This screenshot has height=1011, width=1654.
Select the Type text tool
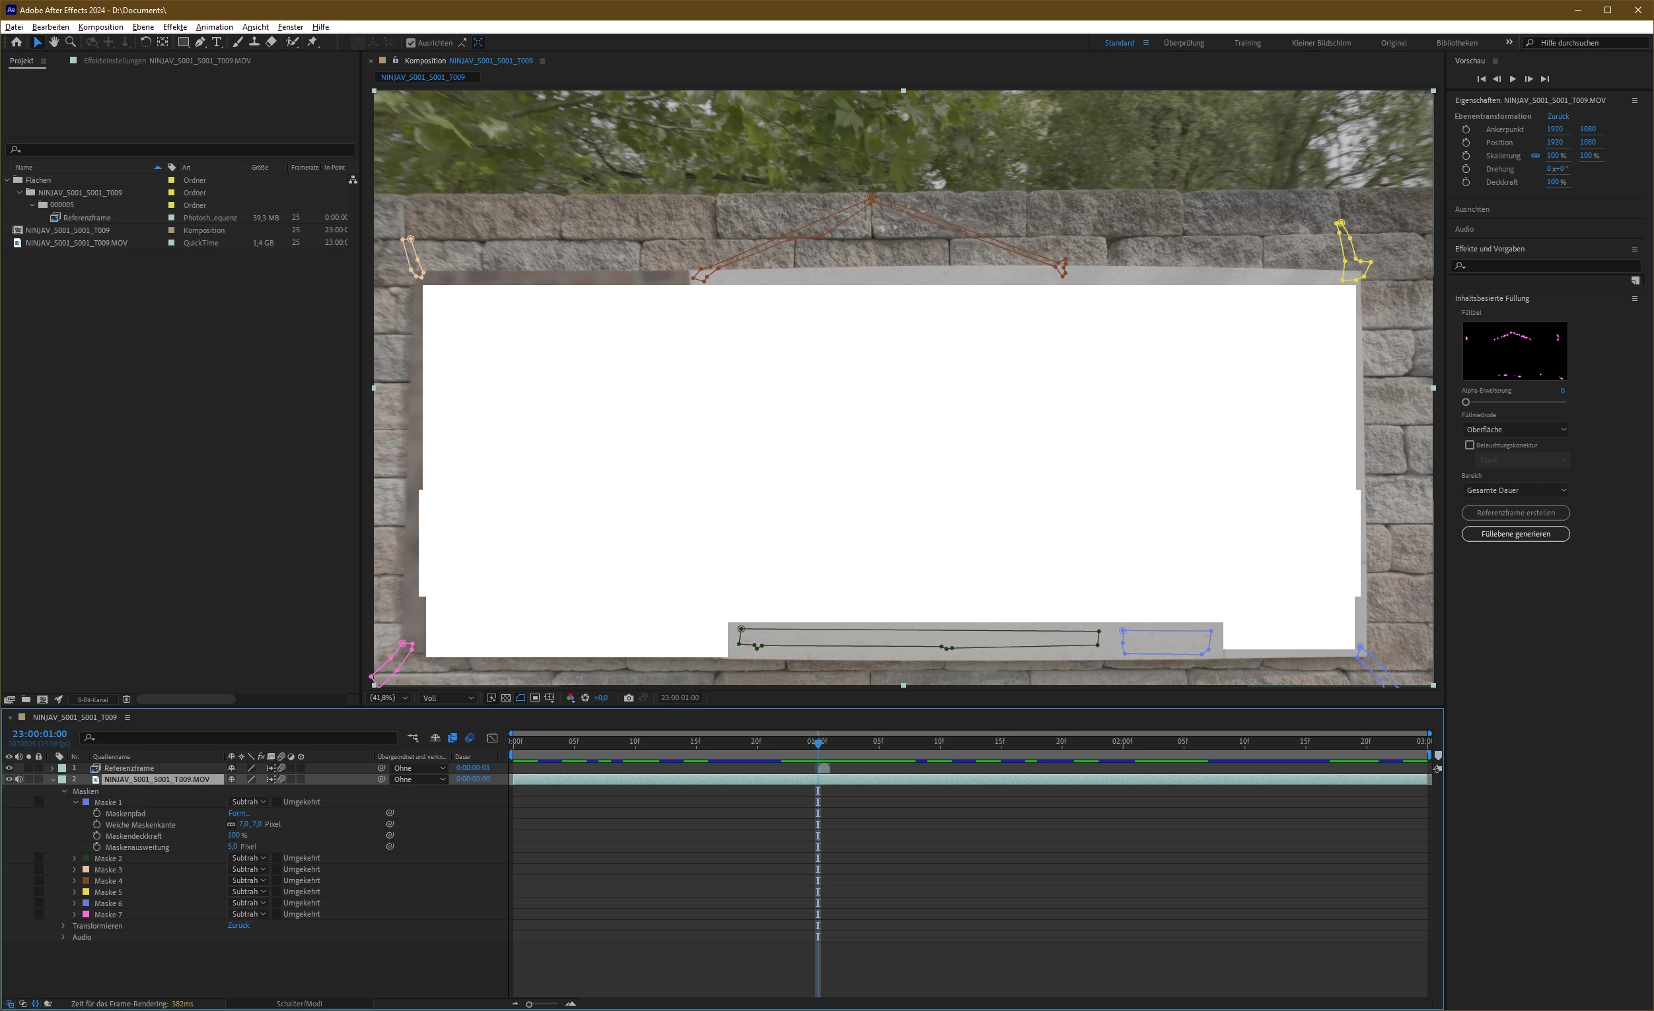pyautogui.click(x=217, y=42)
